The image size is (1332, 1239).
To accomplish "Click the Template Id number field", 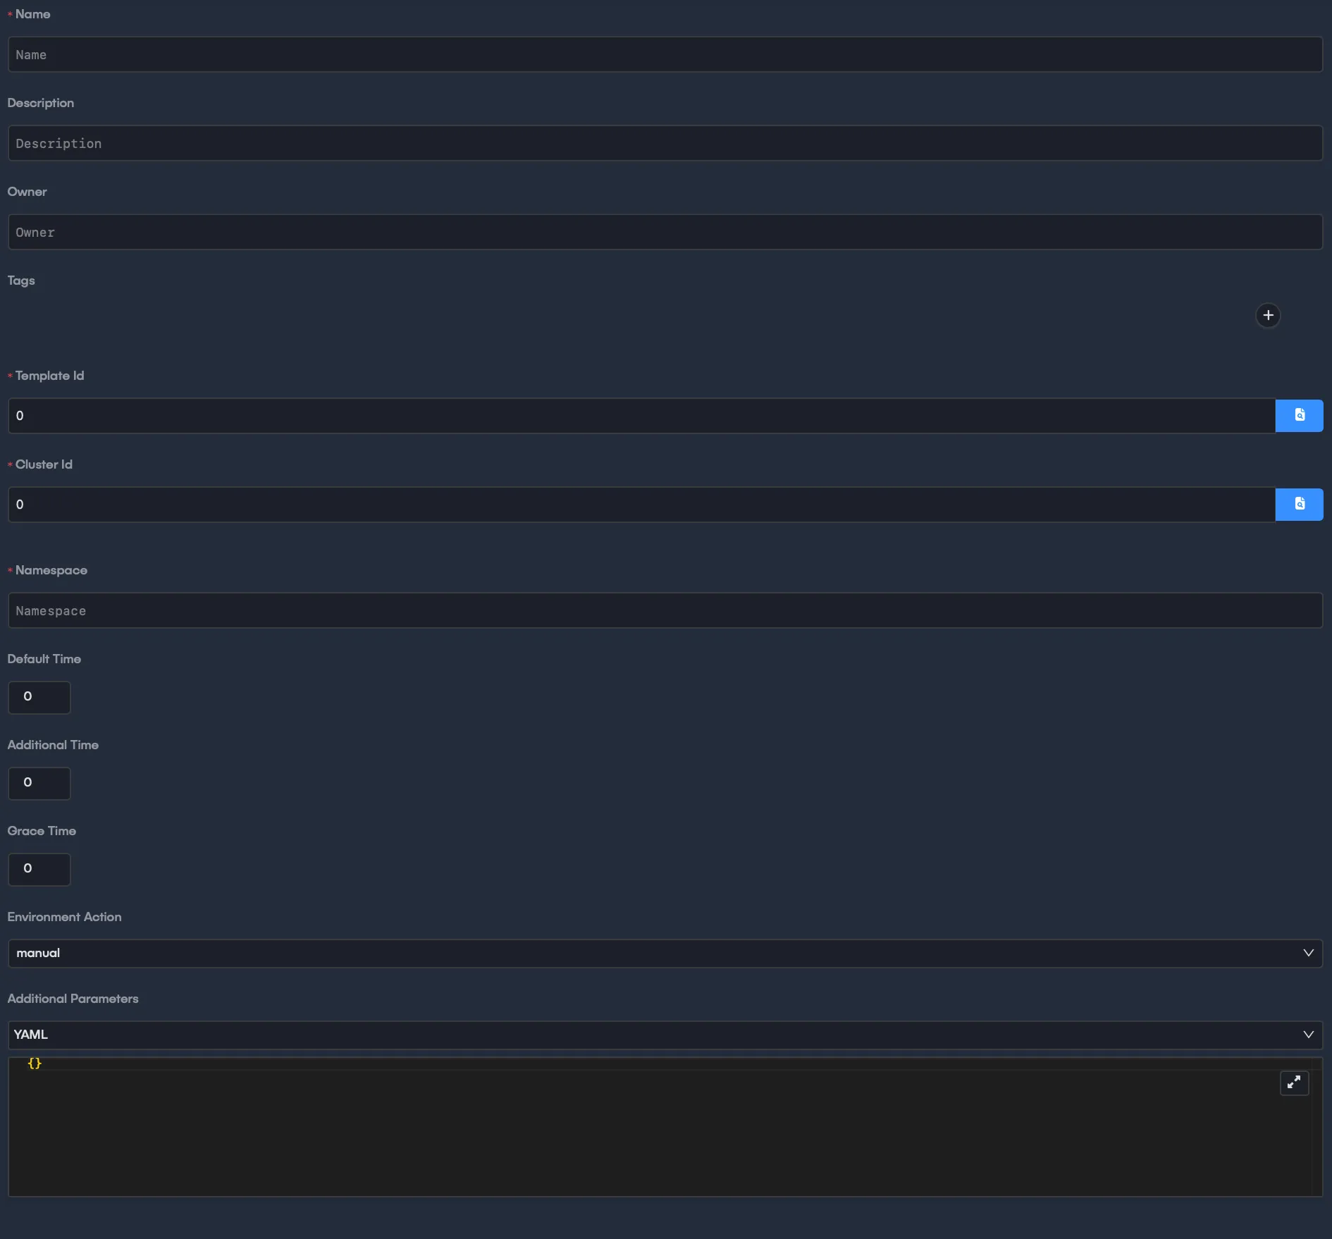I will click(641, 415).
